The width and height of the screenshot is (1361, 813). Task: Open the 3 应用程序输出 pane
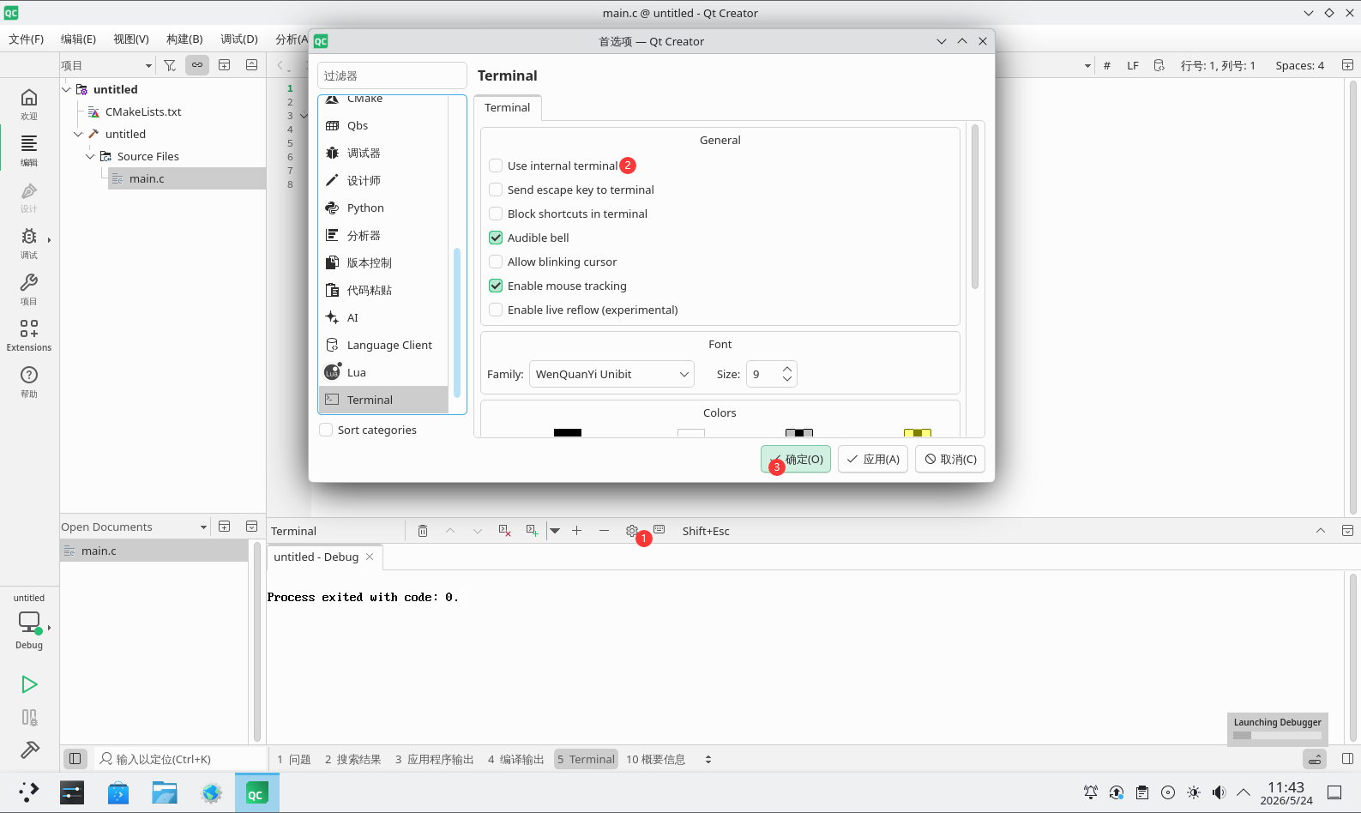(x=434, y=759)
